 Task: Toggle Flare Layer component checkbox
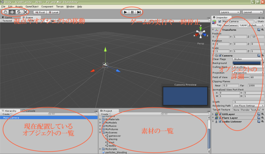pyautogui.click(x=220, y=118)
